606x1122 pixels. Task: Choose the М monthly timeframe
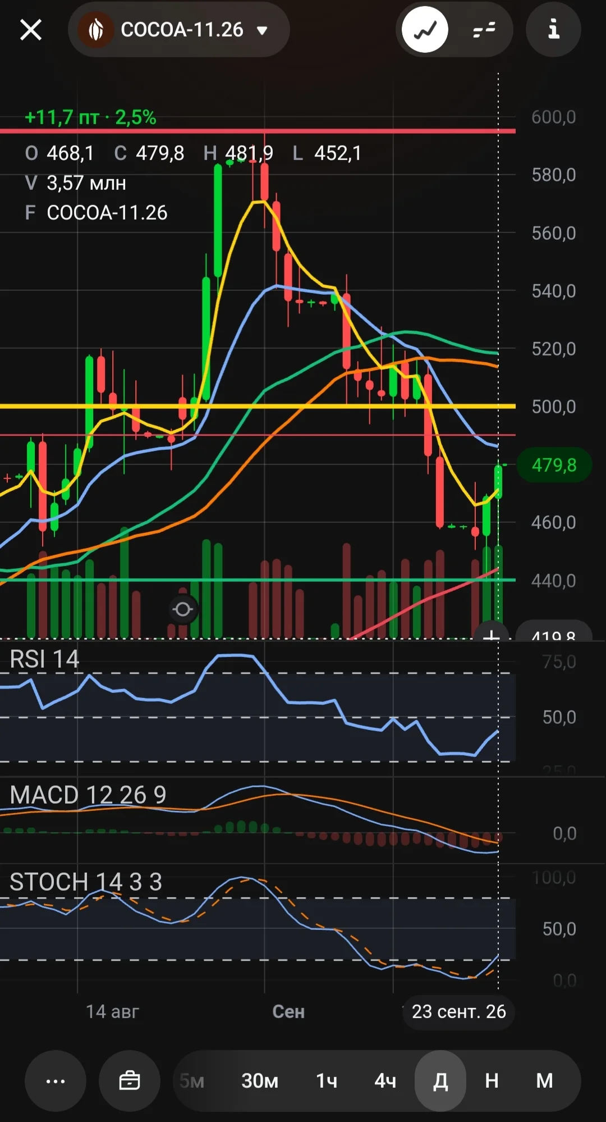tap(544, 1081)
